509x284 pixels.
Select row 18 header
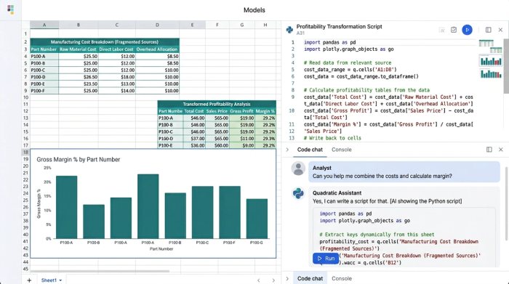point(25,152)
